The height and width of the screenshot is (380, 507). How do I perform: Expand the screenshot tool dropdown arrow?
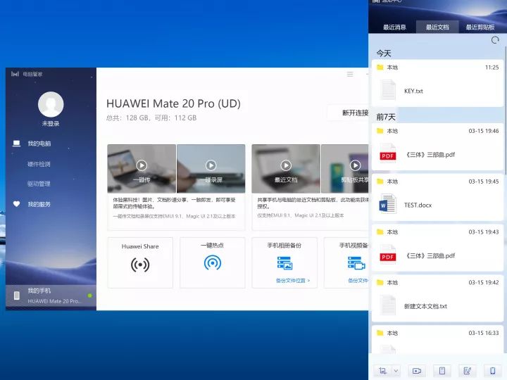(396, 371)
